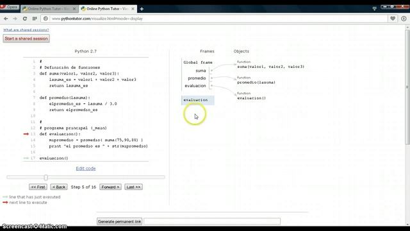Image resolution: width=410 pixels, height=231 pixels.
Task: Open the new tab plus button
Action: coord(142,9)
